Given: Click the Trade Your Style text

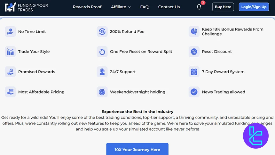Looking at the screenshot, I should point(34,52).
